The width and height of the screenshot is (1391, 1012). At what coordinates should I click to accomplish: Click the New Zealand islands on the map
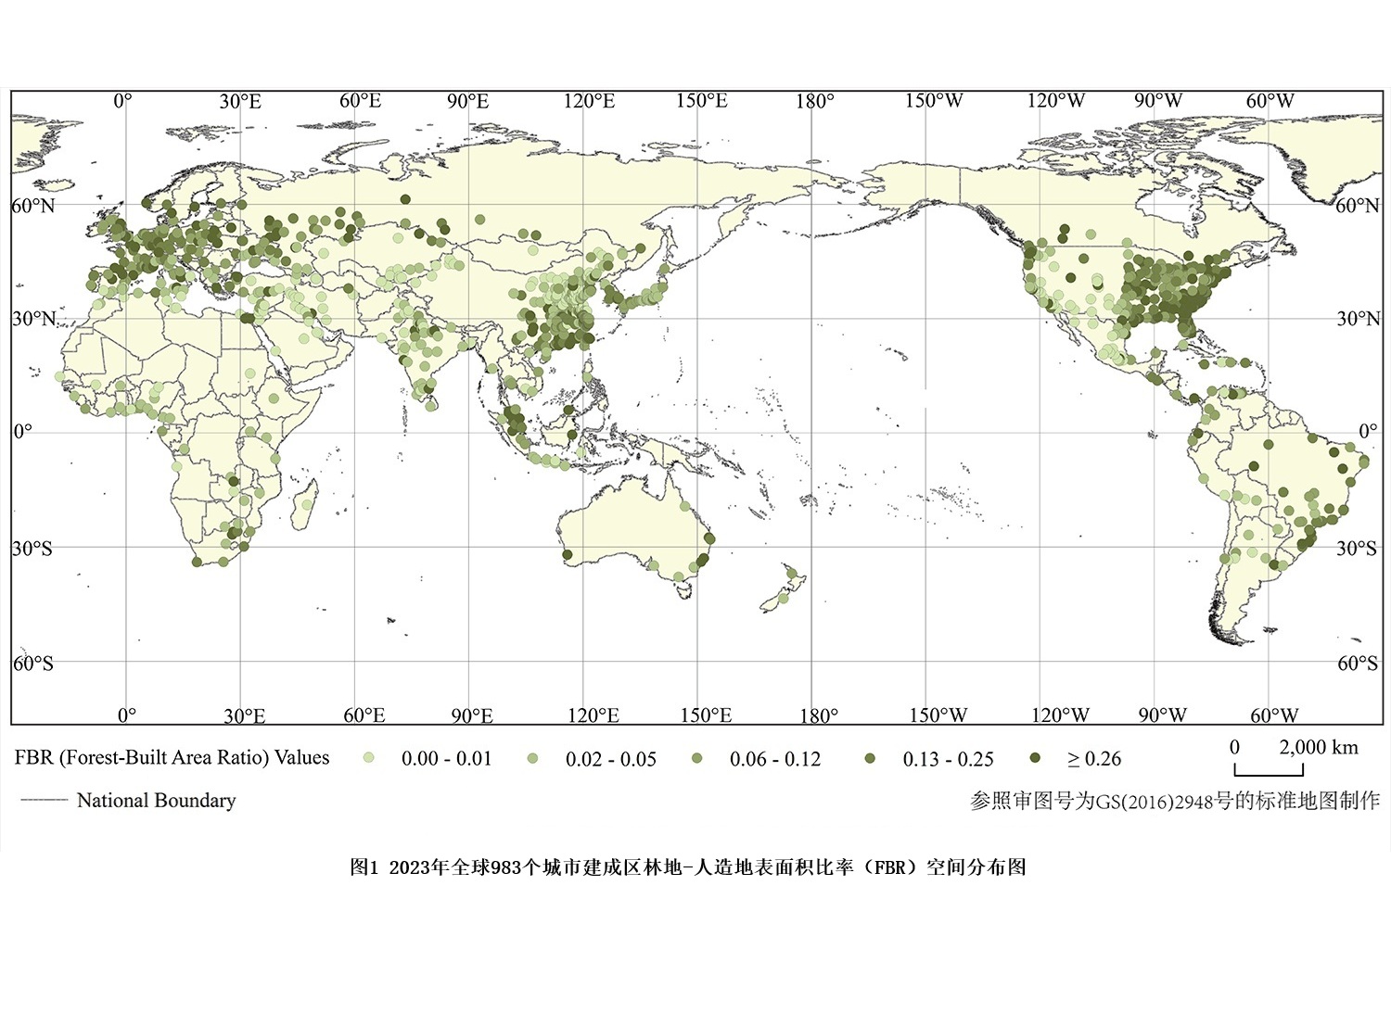click(x=784, y=588)
